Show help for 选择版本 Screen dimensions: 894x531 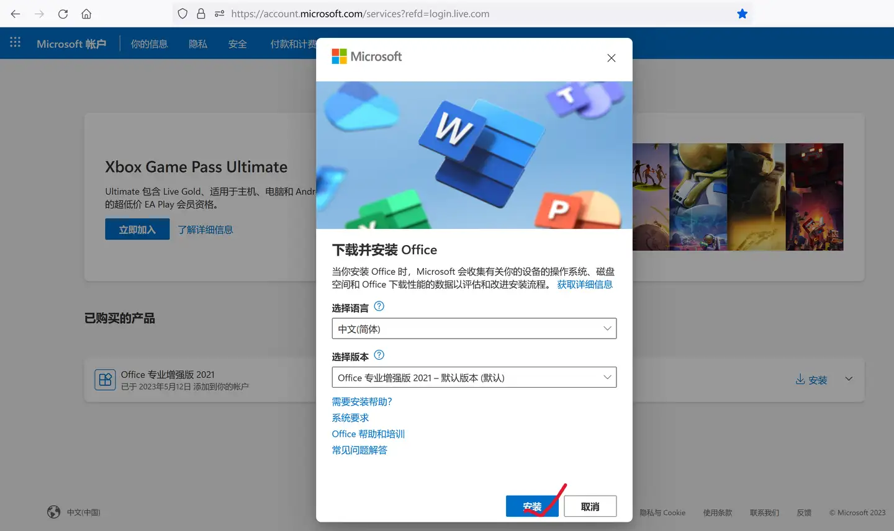click(x=379, y=355)
